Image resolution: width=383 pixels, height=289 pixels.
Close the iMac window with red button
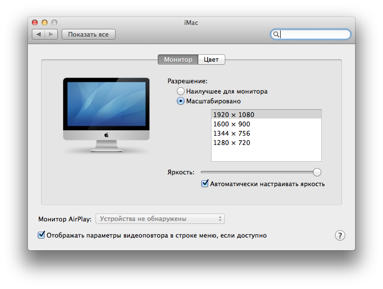(35, 23)
